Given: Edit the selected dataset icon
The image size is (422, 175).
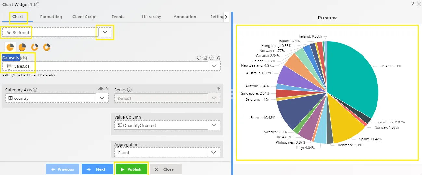Looking at the screenshot, I should click(x=218, y=58).
